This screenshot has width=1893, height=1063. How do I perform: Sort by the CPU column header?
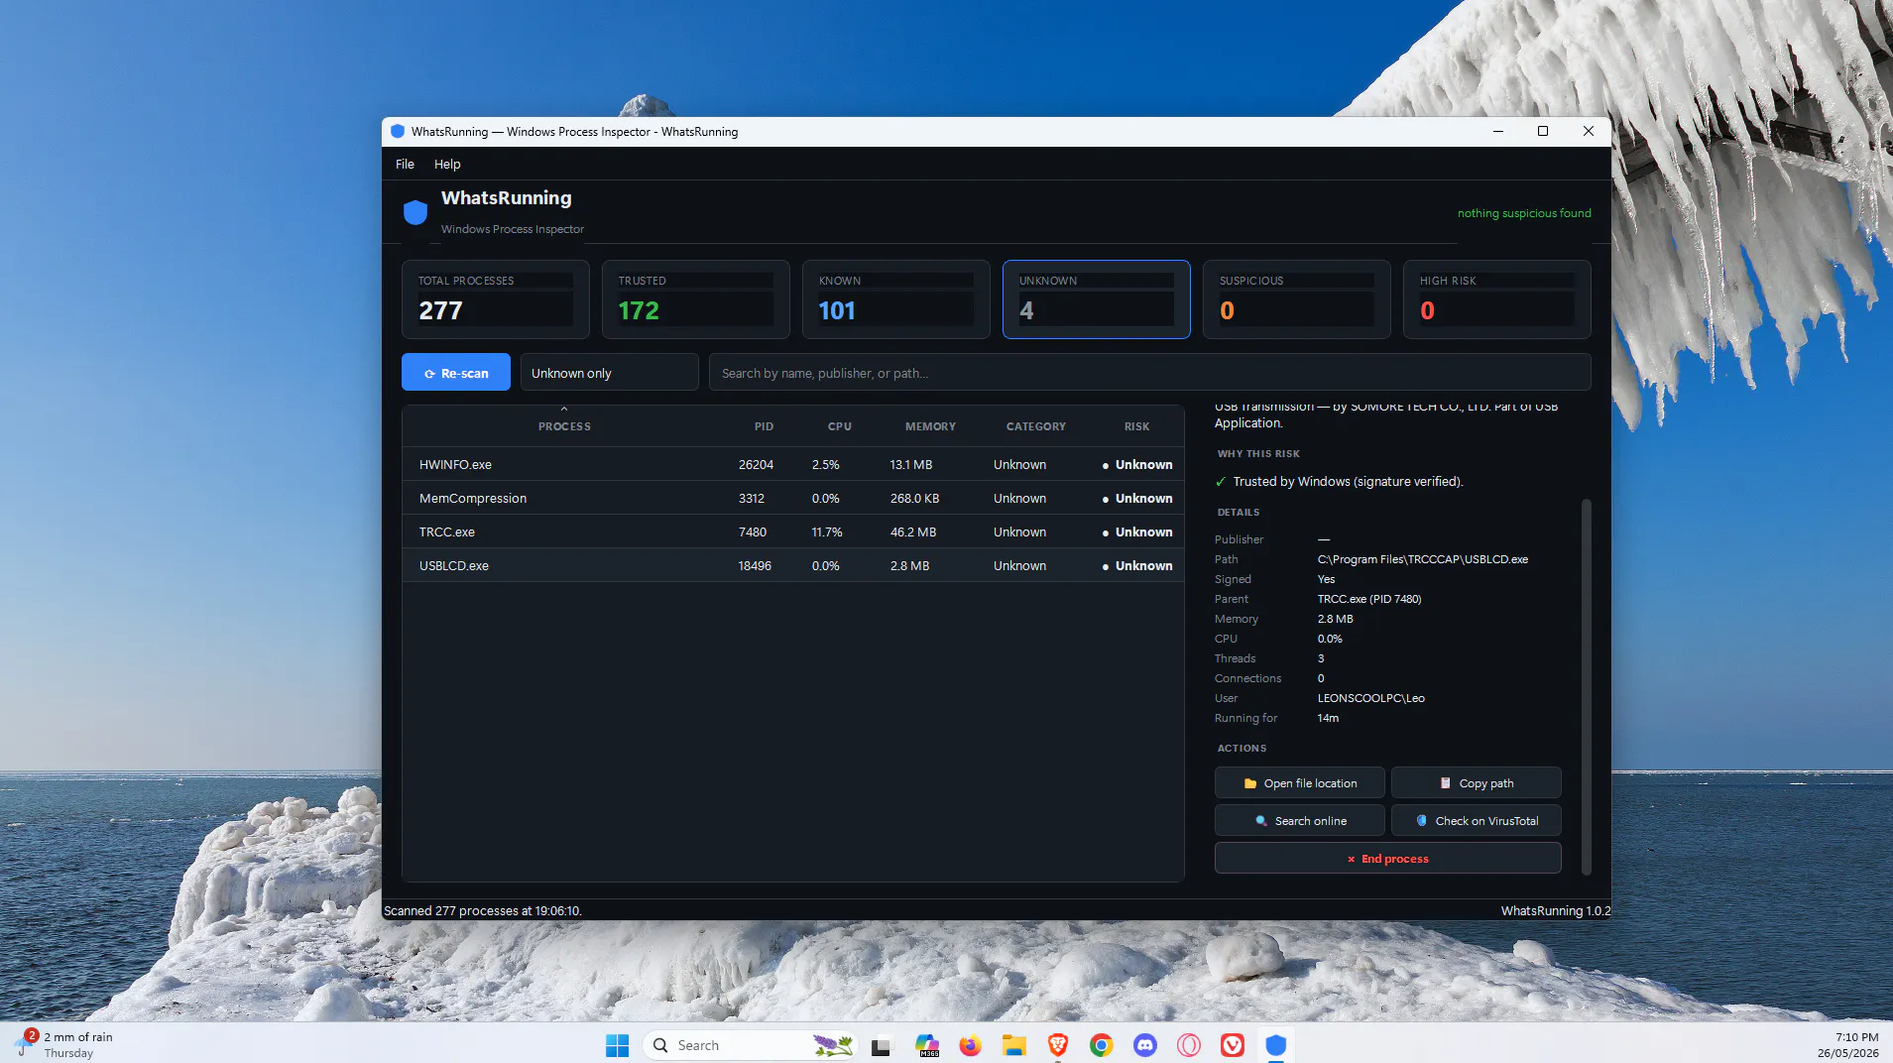(840, 426)
